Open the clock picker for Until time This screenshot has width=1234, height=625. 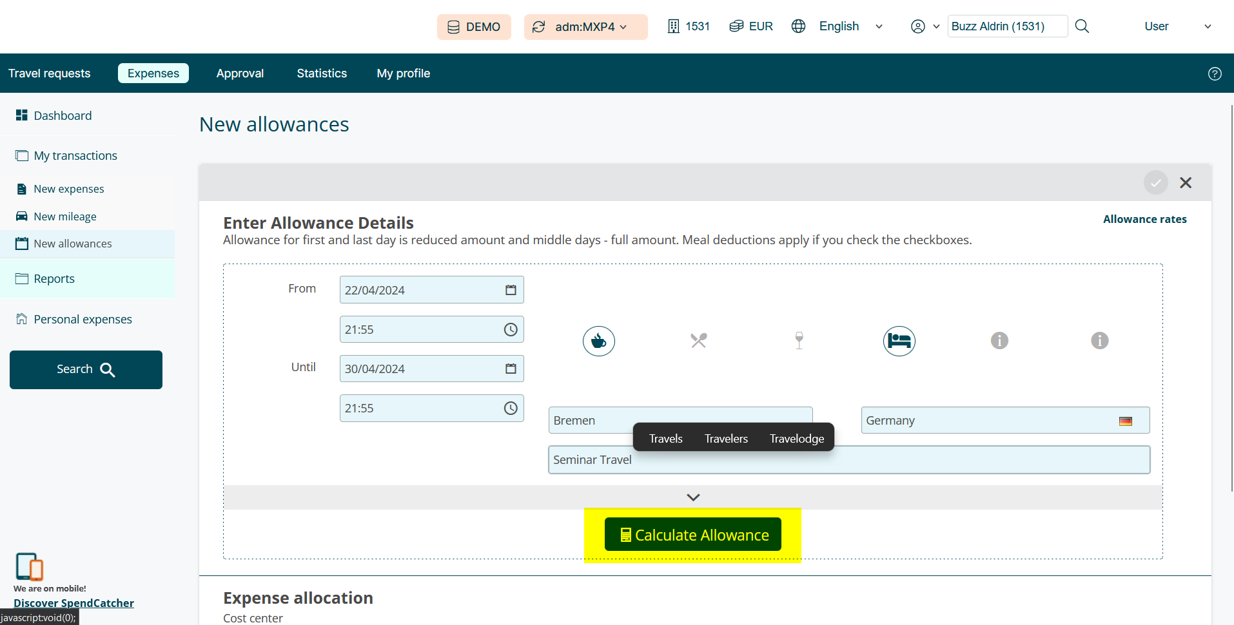click(x=511, y=409)
